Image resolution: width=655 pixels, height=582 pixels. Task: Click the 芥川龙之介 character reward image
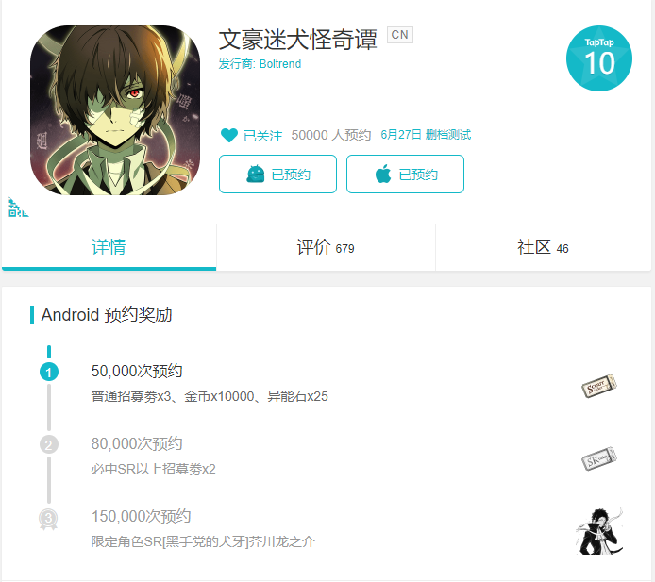tap(599, 531)
